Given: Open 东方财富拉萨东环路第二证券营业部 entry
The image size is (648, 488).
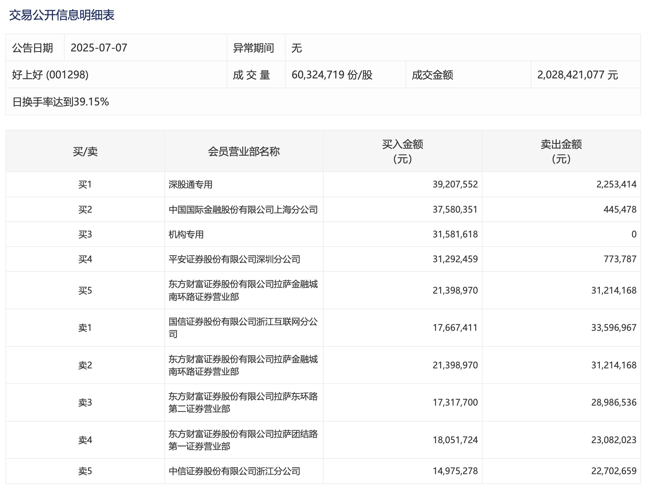Looking at the screenshot, I should (x=243, y=402).
